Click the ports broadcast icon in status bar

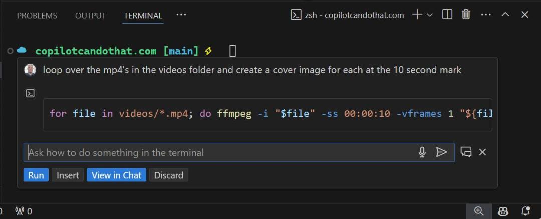pos(24,211)
